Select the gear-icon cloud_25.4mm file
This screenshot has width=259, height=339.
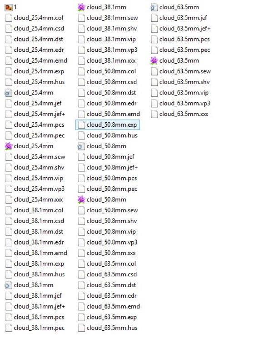(30, 93)
